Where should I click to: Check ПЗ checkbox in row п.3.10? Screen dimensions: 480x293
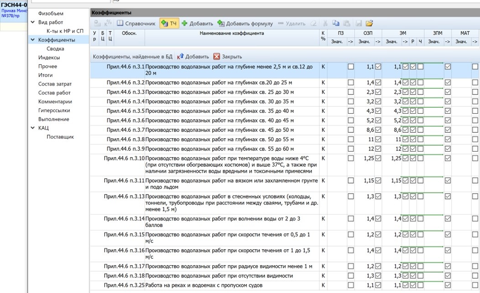[x=351, y=158]
